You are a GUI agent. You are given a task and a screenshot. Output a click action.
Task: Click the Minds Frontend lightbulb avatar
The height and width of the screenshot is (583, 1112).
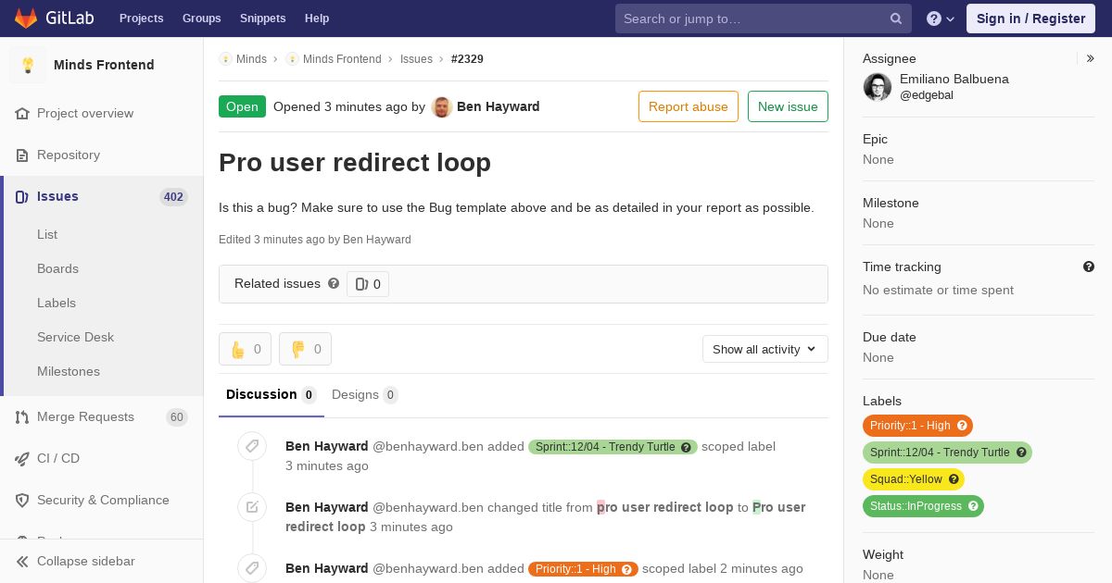click(28, 65)
